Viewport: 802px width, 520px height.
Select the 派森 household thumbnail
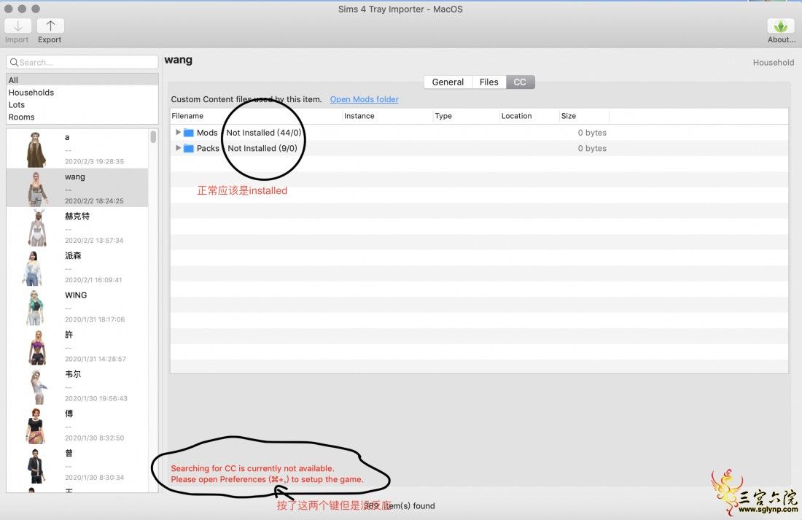click(32, 268)
